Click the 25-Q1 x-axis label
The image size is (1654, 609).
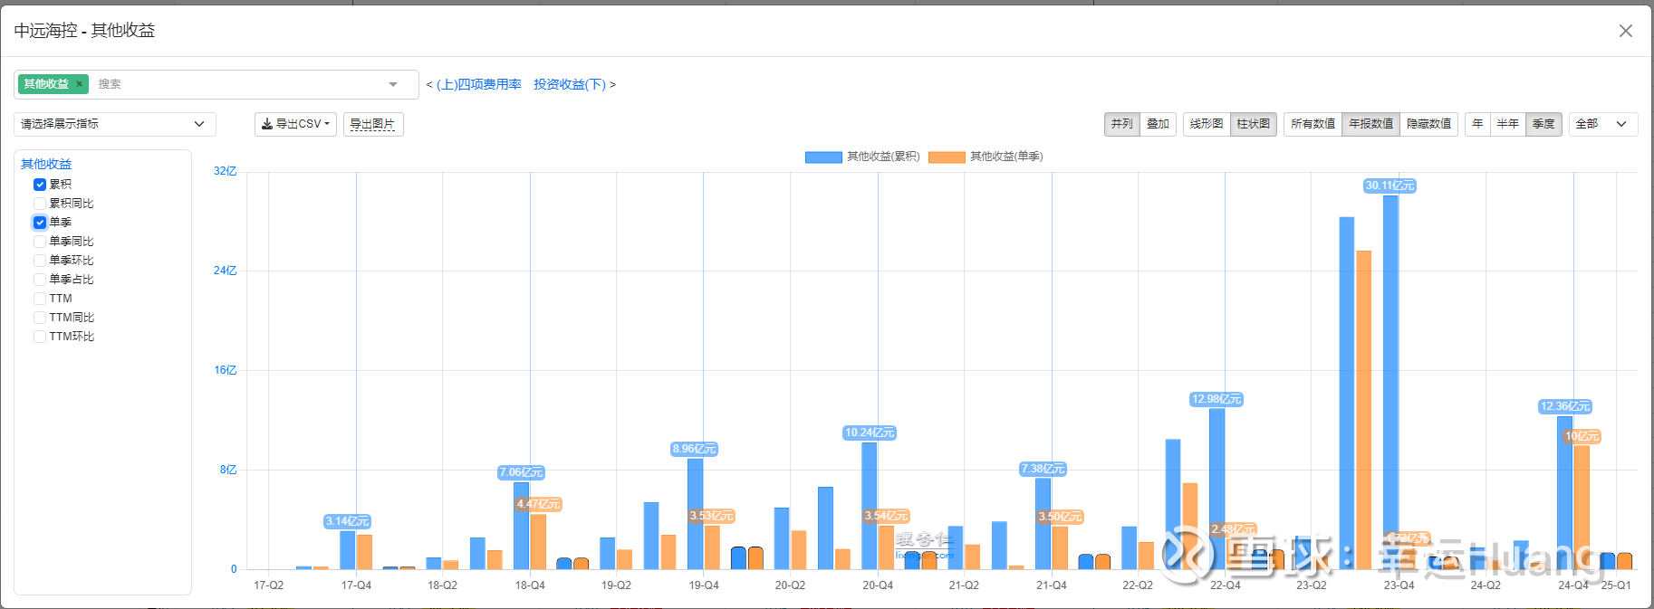1616,585
